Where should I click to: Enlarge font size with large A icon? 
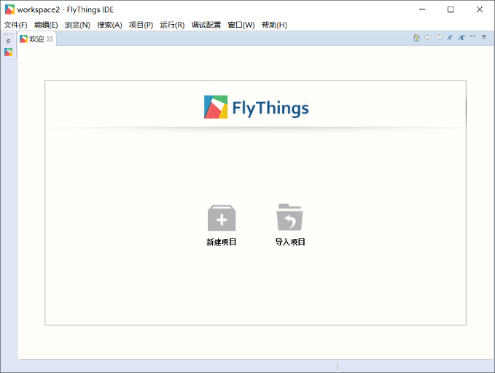[461, 38]
